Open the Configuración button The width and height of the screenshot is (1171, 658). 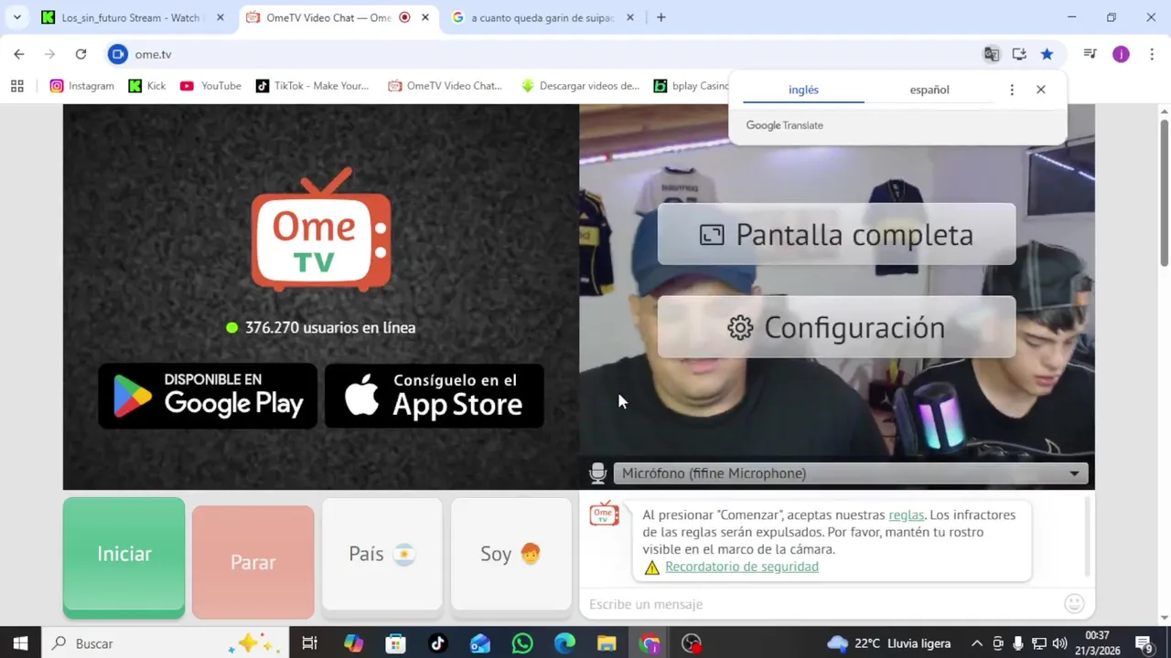836,327
